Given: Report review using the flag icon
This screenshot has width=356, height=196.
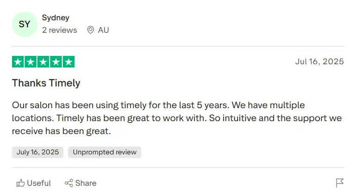Looking at the screenshot, I should click(x=340, y=183).
